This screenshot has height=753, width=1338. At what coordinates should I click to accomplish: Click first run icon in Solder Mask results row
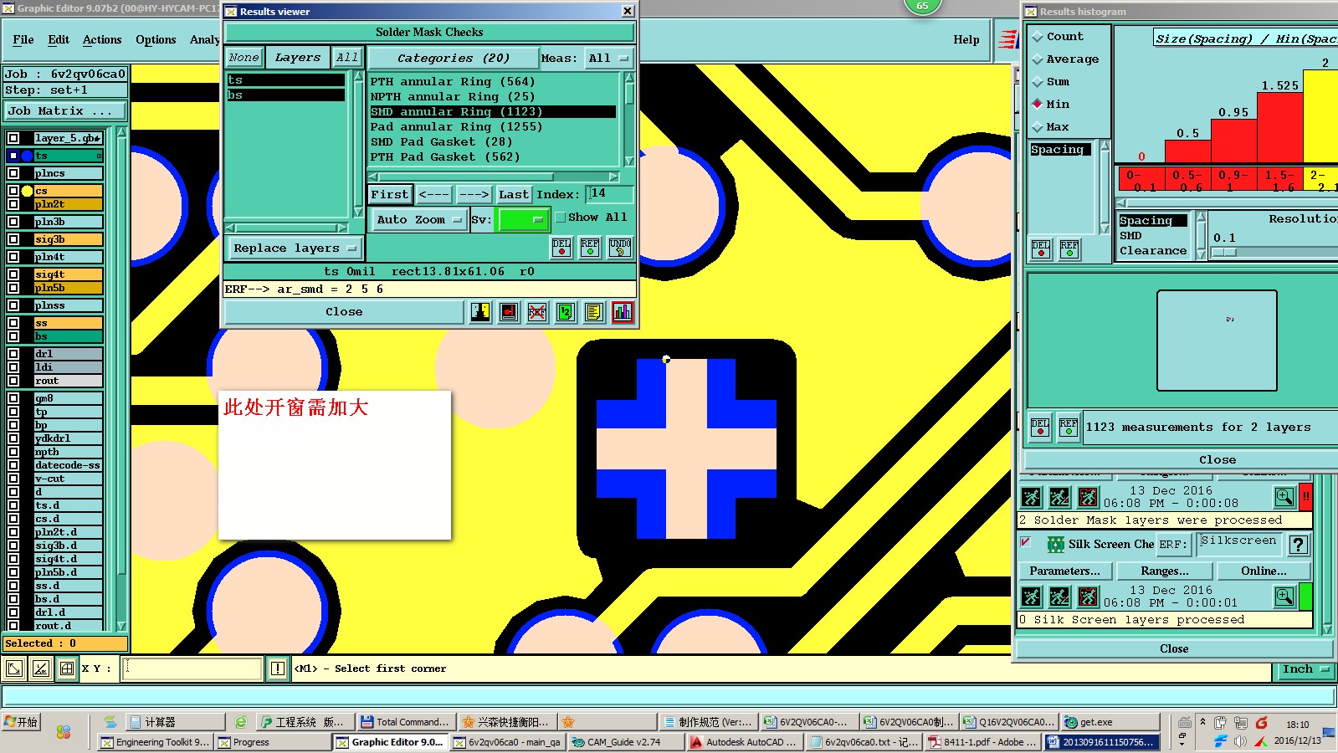[x=1032, y=498]
